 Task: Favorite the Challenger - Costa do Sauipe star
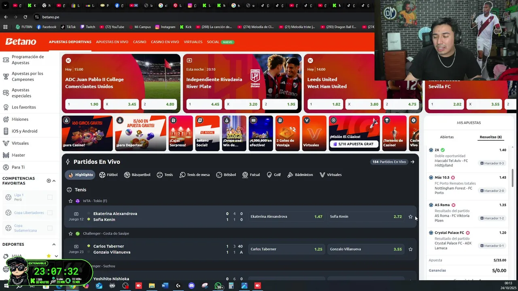pyautogui.click(x=70, y=234)
